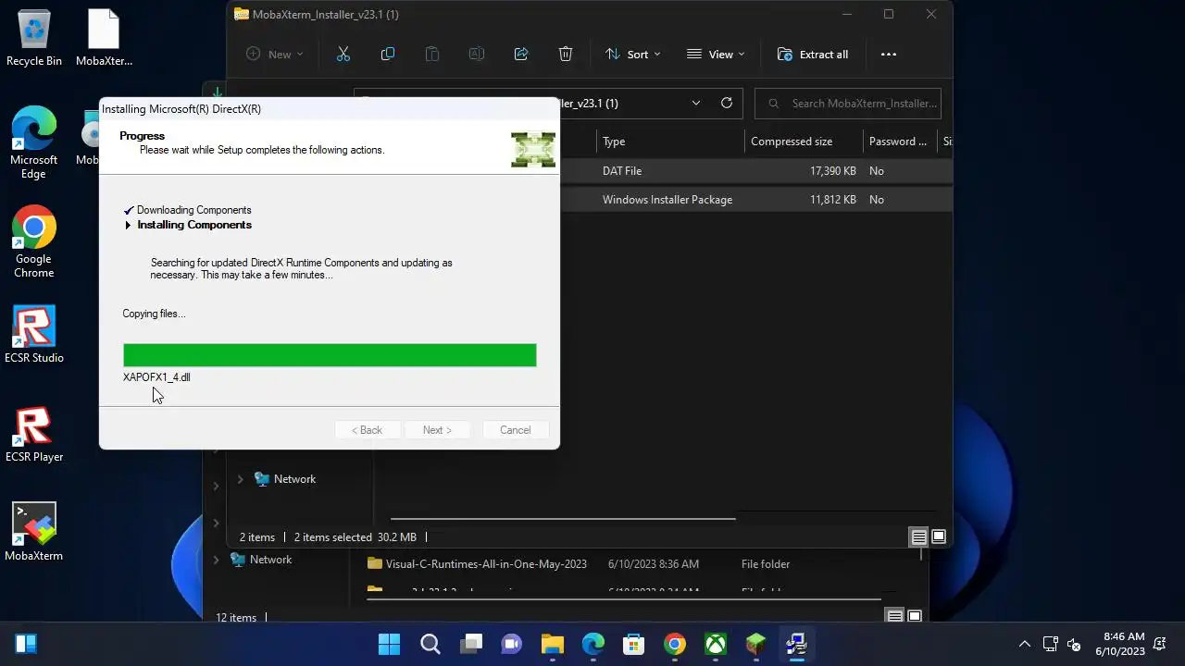The image size is (1185, 666).
Task: Open the Xbox app from the taskbar
Action: 716,644
